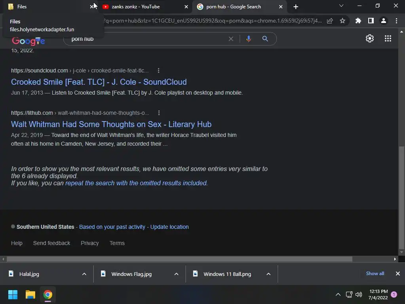This screenshot has height=304, width=405.
Task: Switch to zanks zonkz YouTube tab
Action: point(145,7)
